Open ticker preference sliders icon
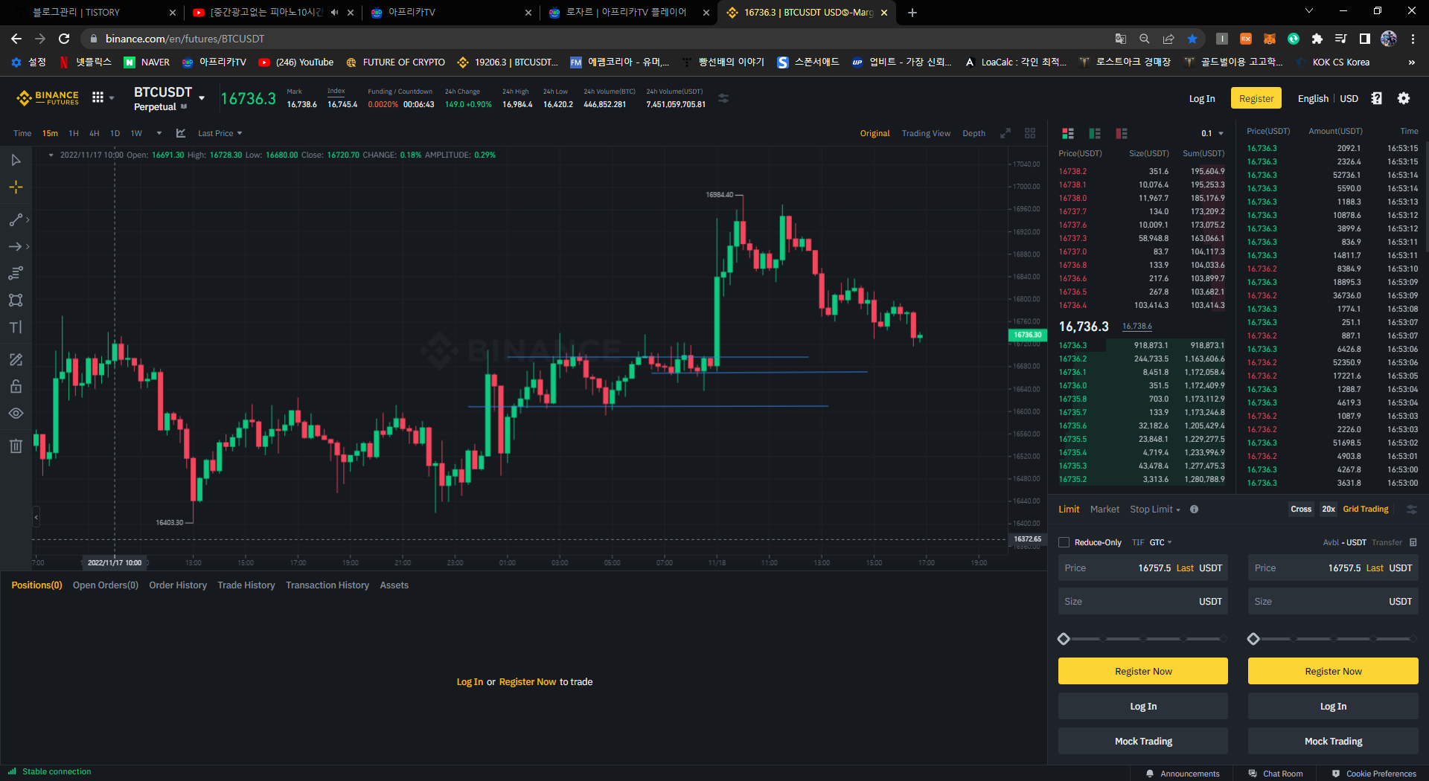This screenshot has width=1429, height=781. [x=723, y=98]
